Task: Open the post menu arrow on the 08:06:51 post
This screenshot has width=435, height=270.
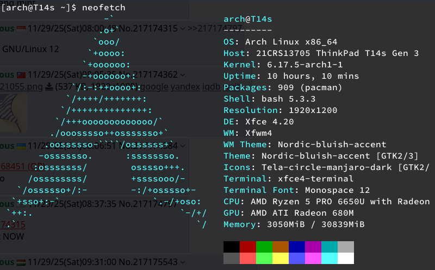Action: 182,146
